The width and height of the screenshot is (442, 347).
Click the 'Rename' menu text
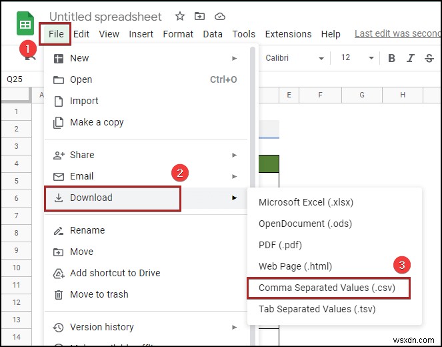(87, 230)
